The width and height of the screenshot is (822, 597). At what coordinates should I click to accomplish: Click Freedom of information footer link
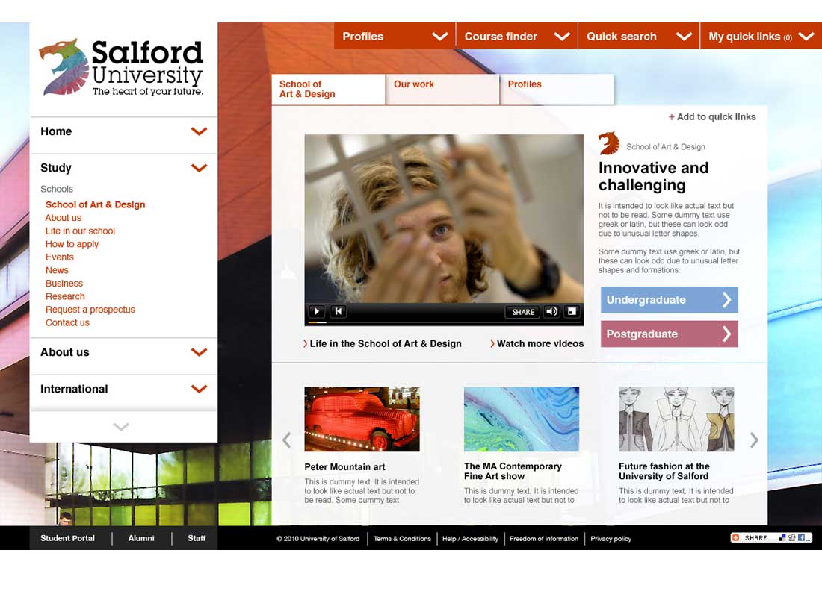pyautogui.click(x=544, y=538)
